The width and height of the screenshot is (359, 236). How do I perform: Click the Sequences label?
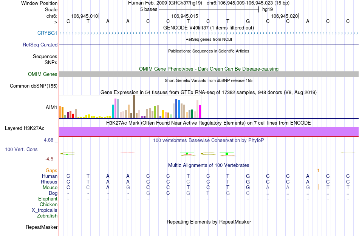pyautogui.click(x=45, y=56)
